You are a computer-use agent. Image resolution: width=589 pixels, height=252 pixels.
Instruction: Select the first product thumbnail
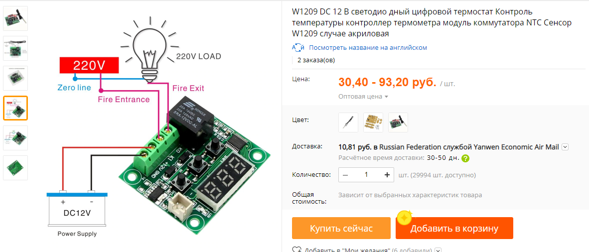pos(15,18)
